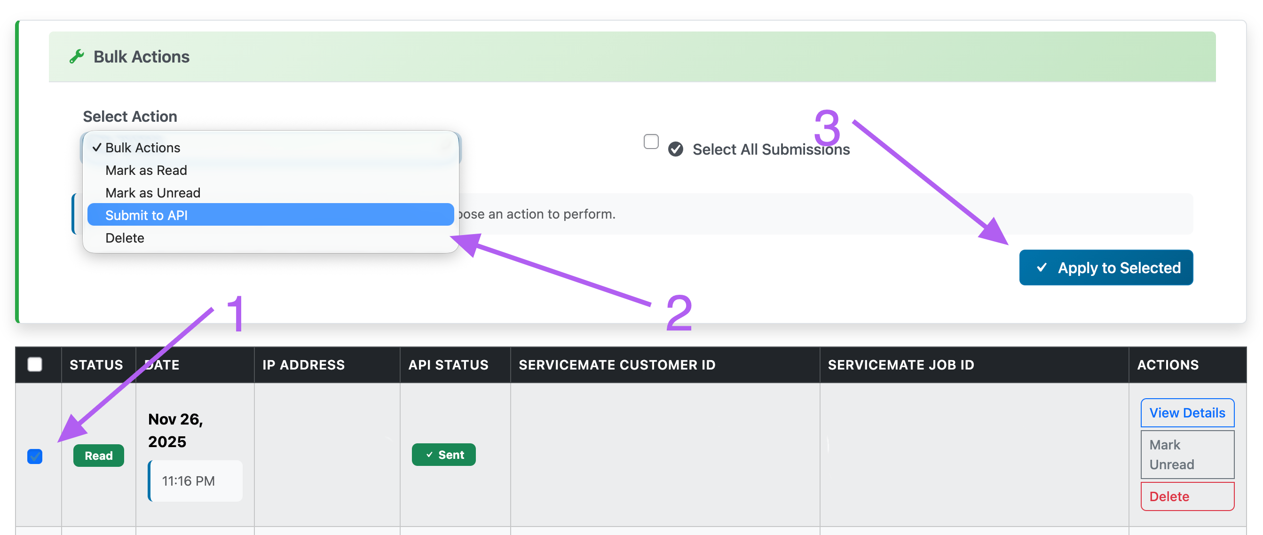Image resolution: width=1263 pixels, height=535 pixels.
Task: Tick the Select All Submissions checkbox
Action: (x=651, y=142)
